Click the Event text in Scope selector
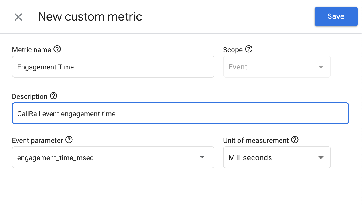Viewport: 362px width, 208px height. pos(238,67)
